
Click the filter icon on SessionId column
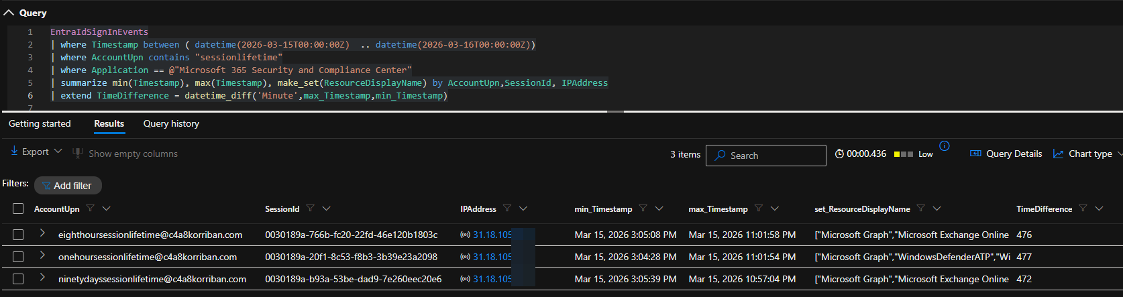311,209
